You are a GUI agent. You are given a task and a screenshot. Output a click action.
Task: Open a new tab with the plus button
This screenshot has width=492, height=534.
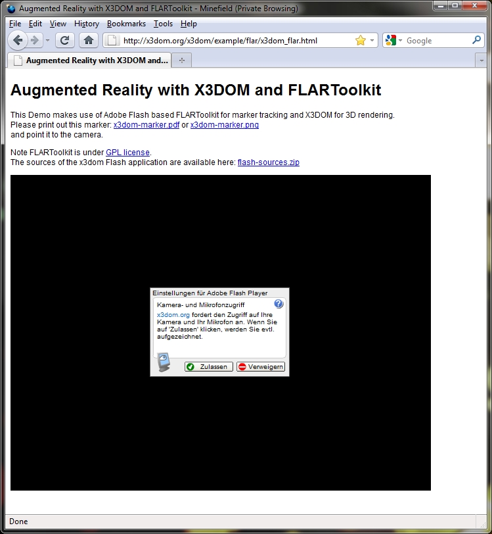(x=182, y=61)
